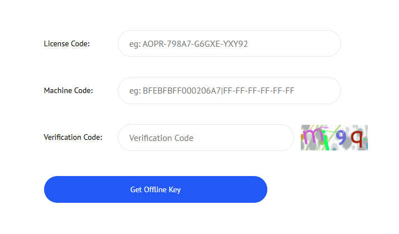Click the white Get Offline Key caption
The height and width of the screenshot is (234, 399).
click(x=156, y=189)
